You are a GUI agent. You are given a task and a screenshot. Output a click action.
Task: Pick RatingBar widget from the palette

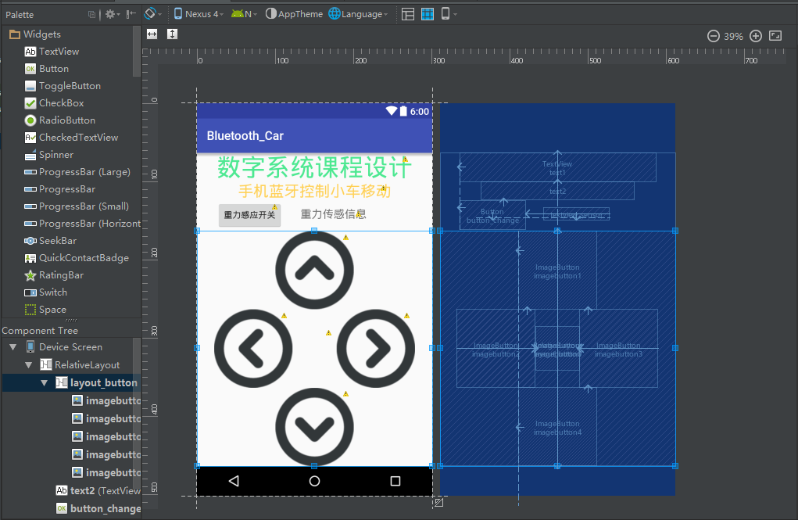point(54,275)
